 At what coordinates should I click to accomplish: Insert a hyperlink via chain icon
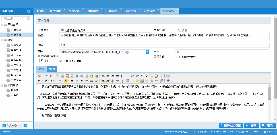click(157, 81)
